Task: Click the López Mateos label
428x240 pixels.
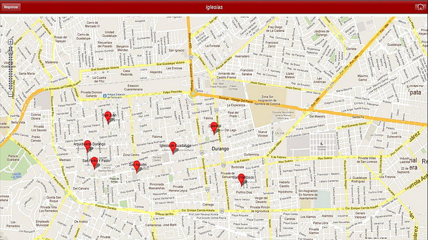Action: click(x=289, y=75)
